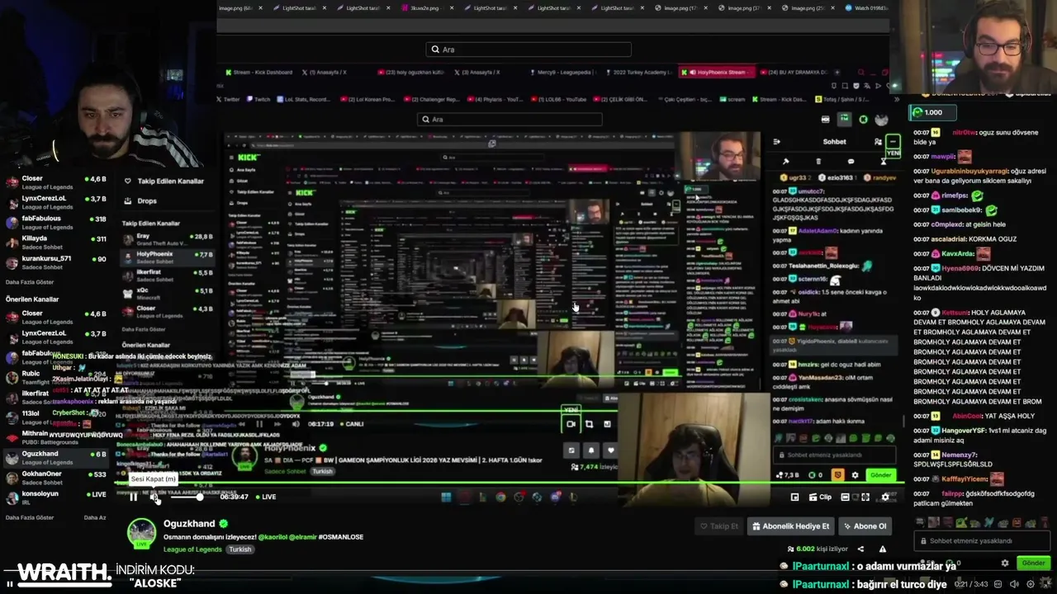Open the League of Legends category link below title

(x=193, y=549)
